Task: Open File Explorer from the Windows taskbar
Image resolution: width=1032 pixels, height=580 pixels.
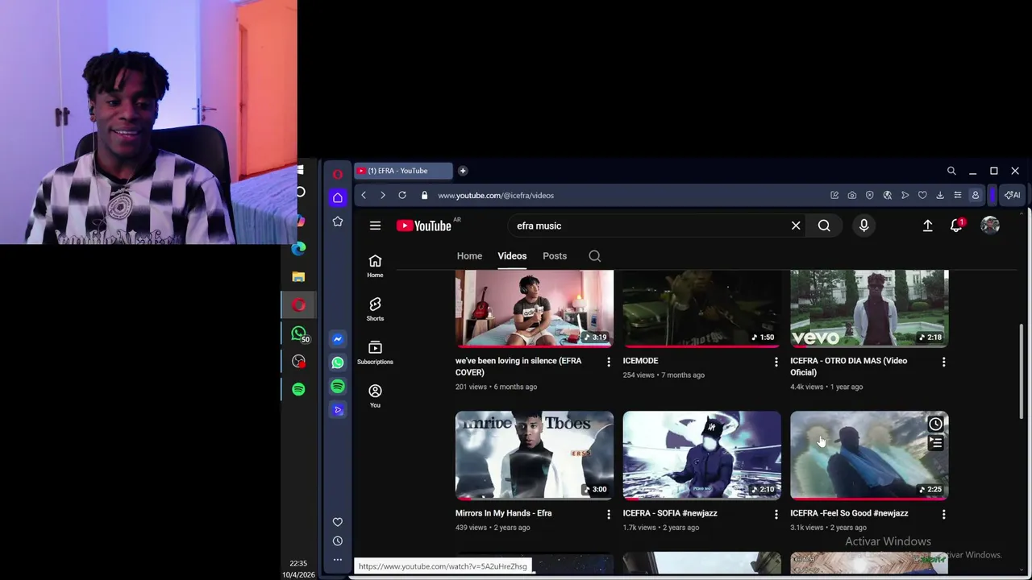Action: click(x=298, y=276)
